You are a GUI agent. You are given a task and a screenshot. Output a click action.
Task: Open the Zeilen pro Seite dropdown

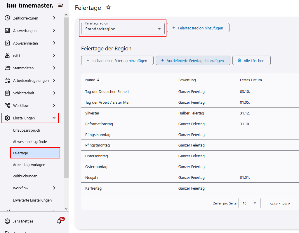249,203
